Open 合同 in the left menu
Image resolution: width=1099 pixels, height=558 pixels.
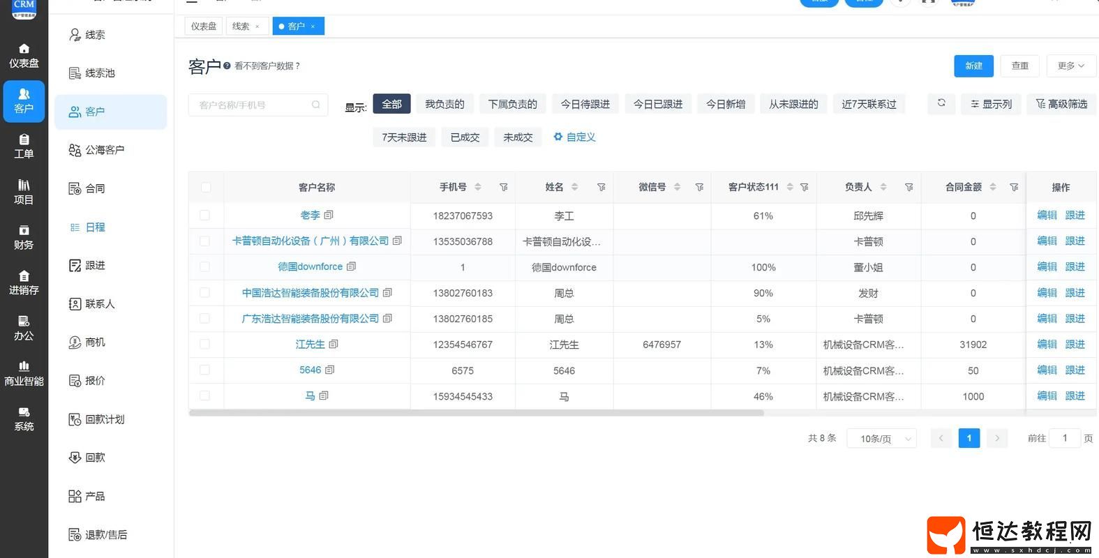tap(111, 188)
